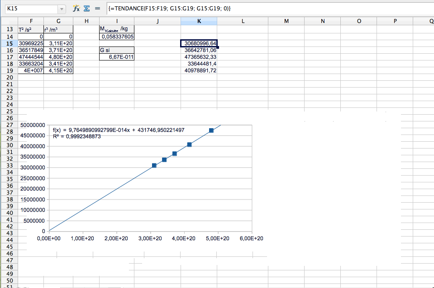Screen dimensions: 434x288
Task: Click the equals Function icon
Action: 97,9
